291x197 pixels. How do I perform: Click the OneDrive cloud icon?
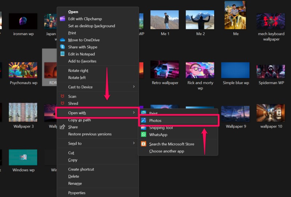(x=62, y=40)
